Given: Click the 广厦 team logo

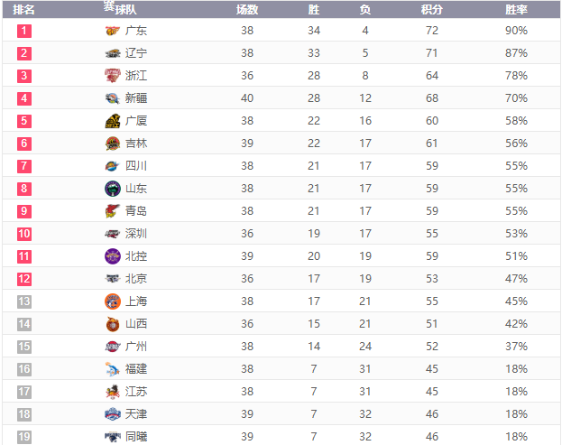Looking at the screenshot, I should [x=113, y=121].
